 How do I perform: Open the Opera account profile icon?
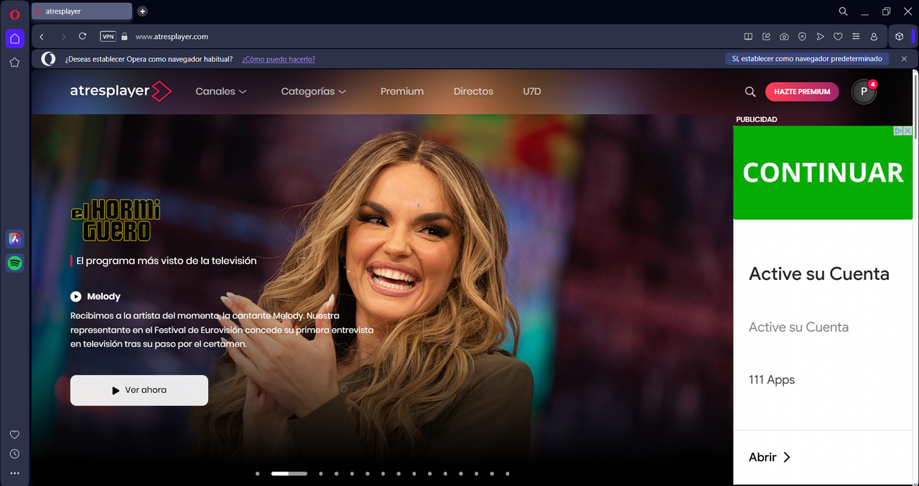click(x=874, y=37)
